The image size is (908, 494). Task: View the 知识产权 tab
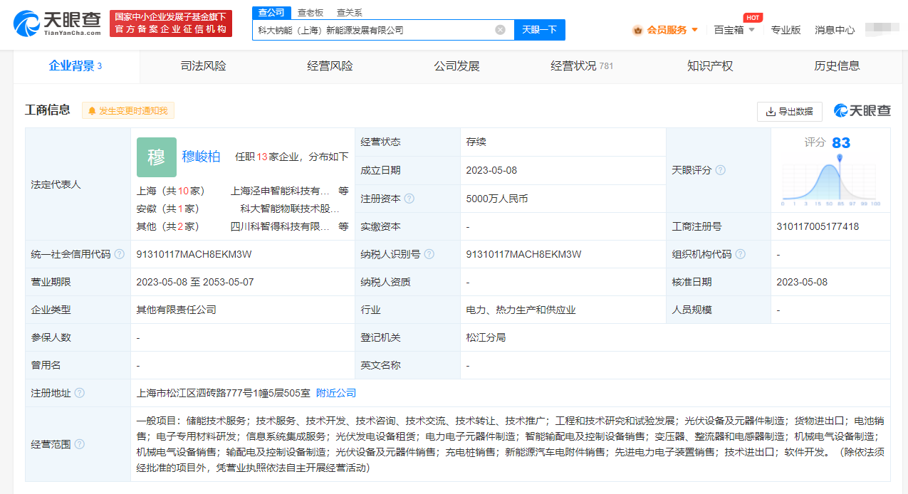coord(710,66)
